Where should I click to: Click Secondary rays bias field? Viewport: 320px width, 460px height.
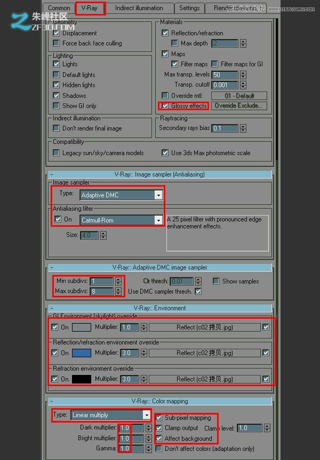225,128
